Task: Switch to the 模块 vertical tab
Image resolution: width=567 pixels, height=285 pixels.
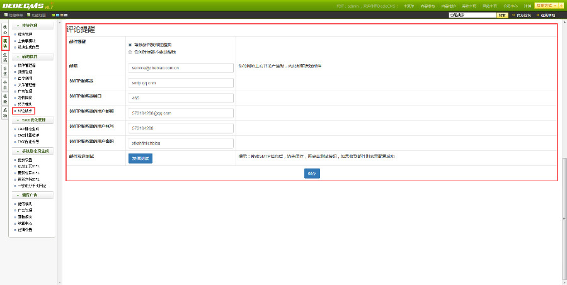Action: click(x=4, y=43)
